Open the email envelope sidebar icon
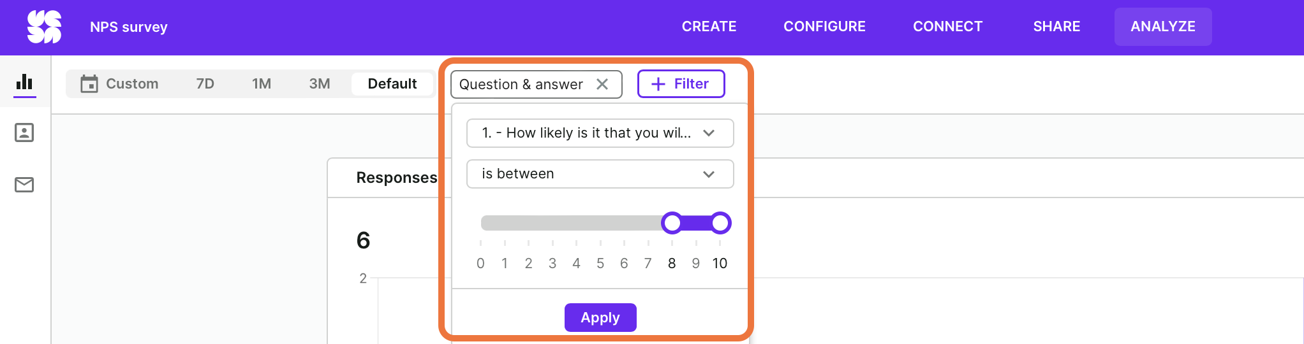The height and width of the screenshot is (344, 1304). [x=24, y=185]
